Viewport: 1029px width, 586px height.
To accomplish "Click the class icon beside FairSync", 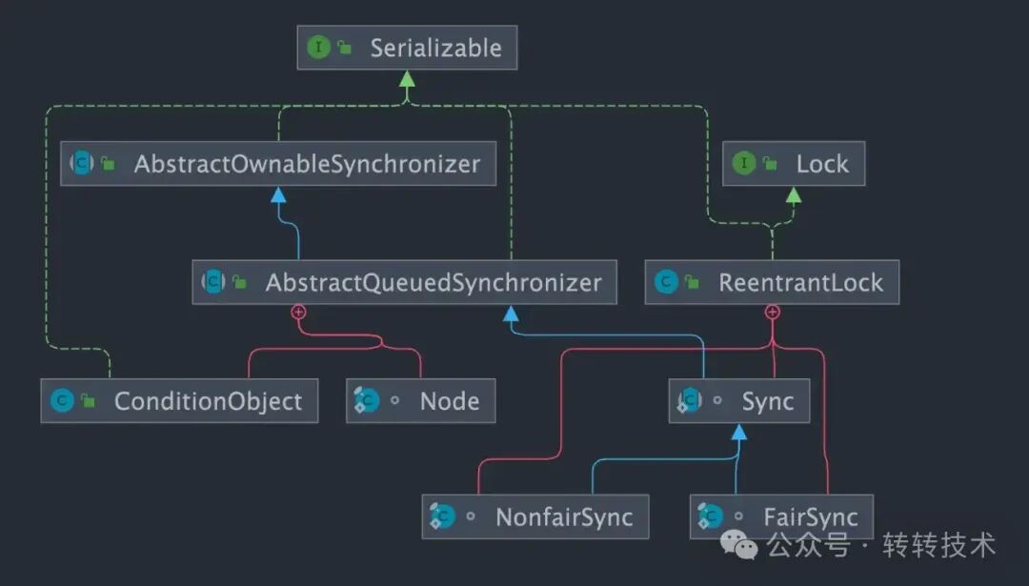I will (x=710, y=516).
